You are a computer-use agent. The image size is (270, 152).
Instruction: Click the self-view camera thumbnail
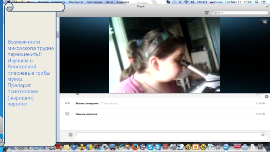pos(264,21)
